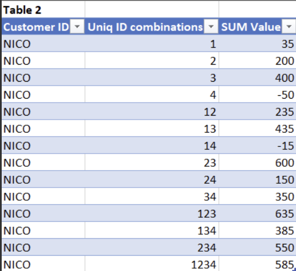Open the SUM Value filter dropdown
This screenshot has width=296, height=271.
pos(289,27)
